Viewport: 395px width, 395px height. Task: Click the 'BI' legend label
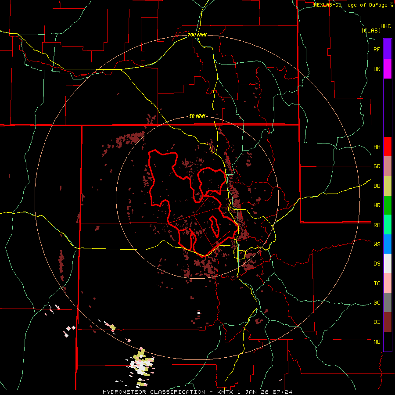pos(377,322)
